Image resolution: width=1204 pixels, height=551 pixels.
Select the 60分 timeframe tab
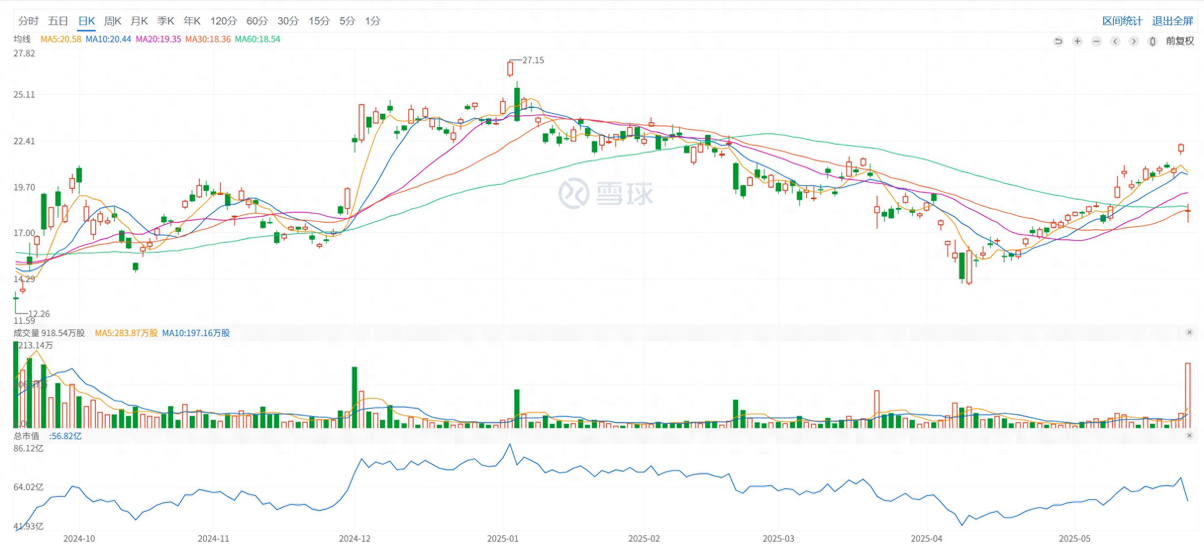tap(257, 21)
